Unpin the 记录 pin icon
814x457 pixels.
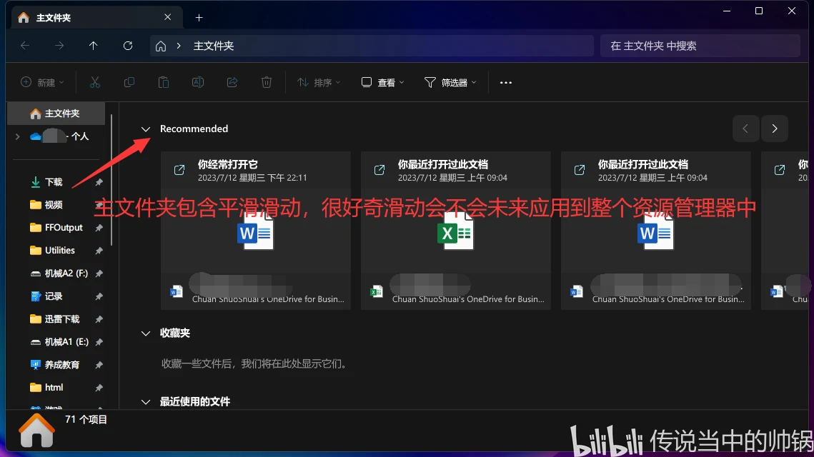point(99,296)
